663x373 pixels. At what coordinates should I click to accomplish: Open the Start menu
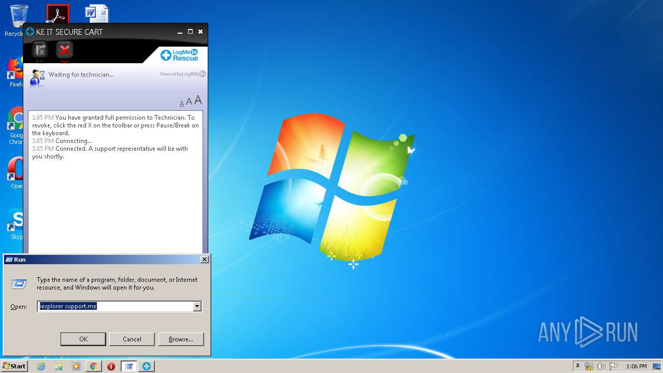pyautogui.click(x=15, y=366)
